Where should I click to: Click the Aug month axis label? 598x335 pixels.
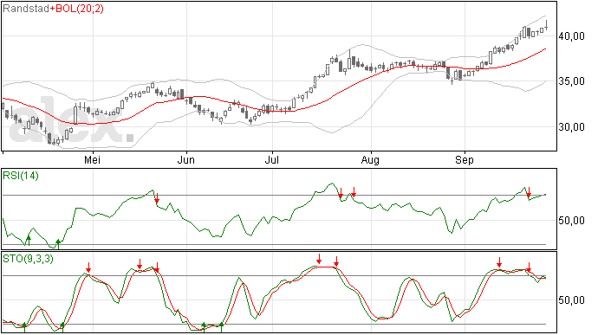click(x=370, y=160)
